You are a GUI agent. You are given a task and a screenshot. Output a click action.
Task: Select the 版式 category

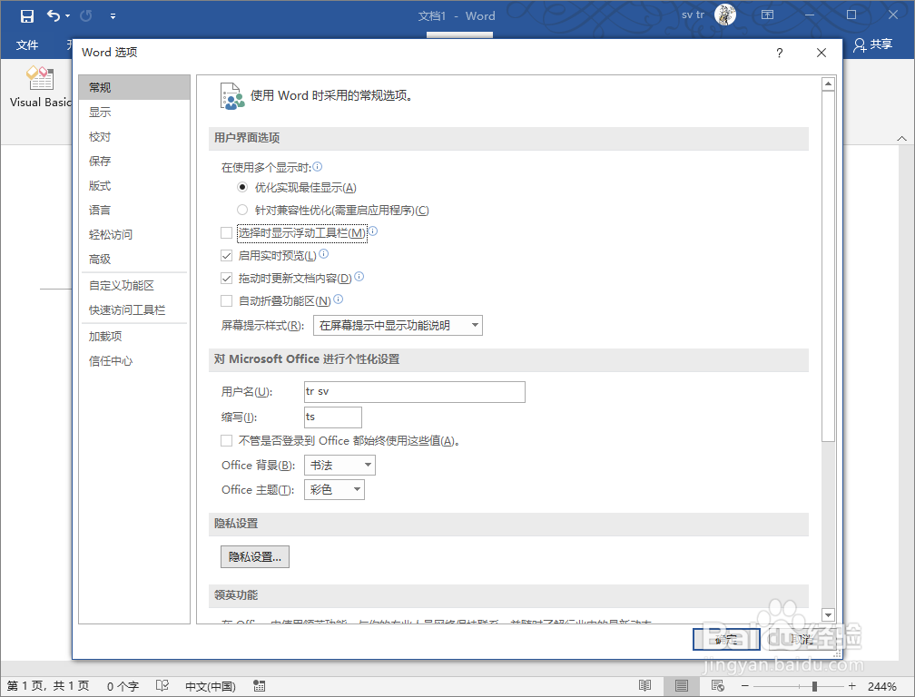click(134, 185)
